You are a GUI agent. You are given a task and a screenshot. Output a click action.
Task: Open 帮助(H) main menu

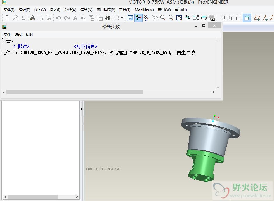point(181,10)
